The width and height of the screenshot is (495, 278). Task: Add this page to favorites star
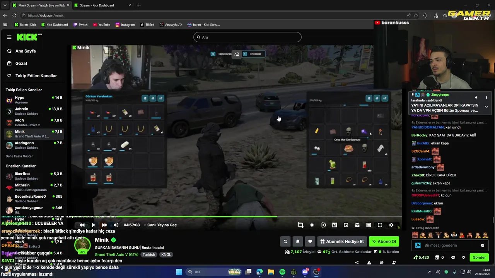click(416, 15)
